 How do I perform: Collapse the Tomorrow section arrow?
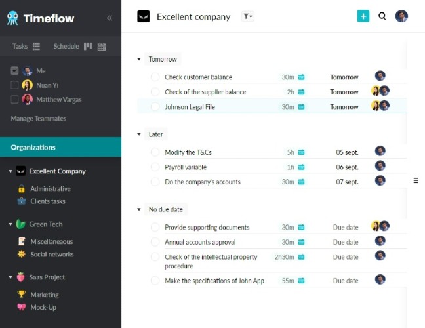coord(139,59)
